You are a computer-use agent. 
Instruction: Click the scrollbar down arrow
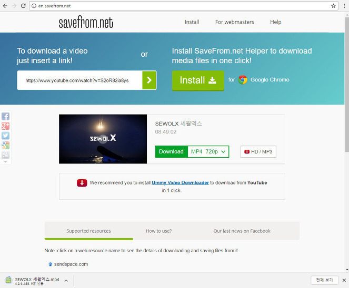347,270
